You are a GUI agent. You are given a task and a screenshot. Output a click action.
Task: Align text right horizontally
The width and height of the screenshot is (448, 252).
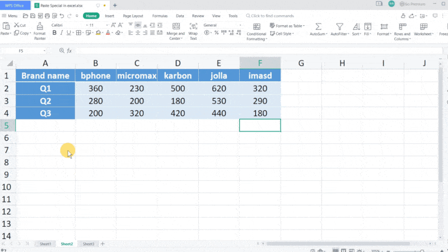point(145,33)
